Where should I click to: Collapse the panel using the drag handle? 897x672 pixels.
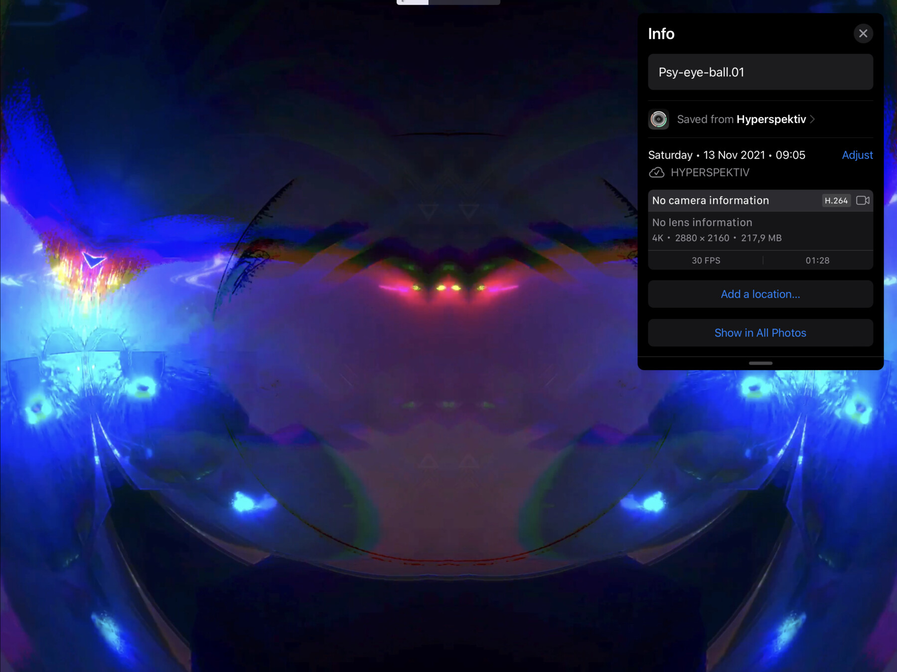point(759,364)
